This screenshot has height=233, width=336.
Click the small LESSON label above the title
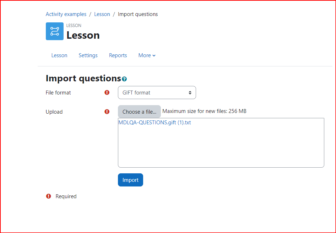click(x=74, y=26)
